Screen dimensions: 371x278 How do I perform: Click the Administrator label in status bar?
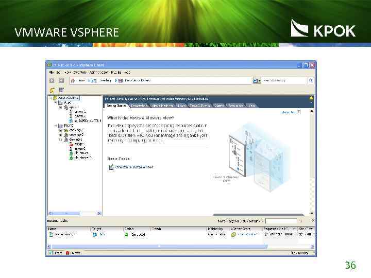point(299,253)
